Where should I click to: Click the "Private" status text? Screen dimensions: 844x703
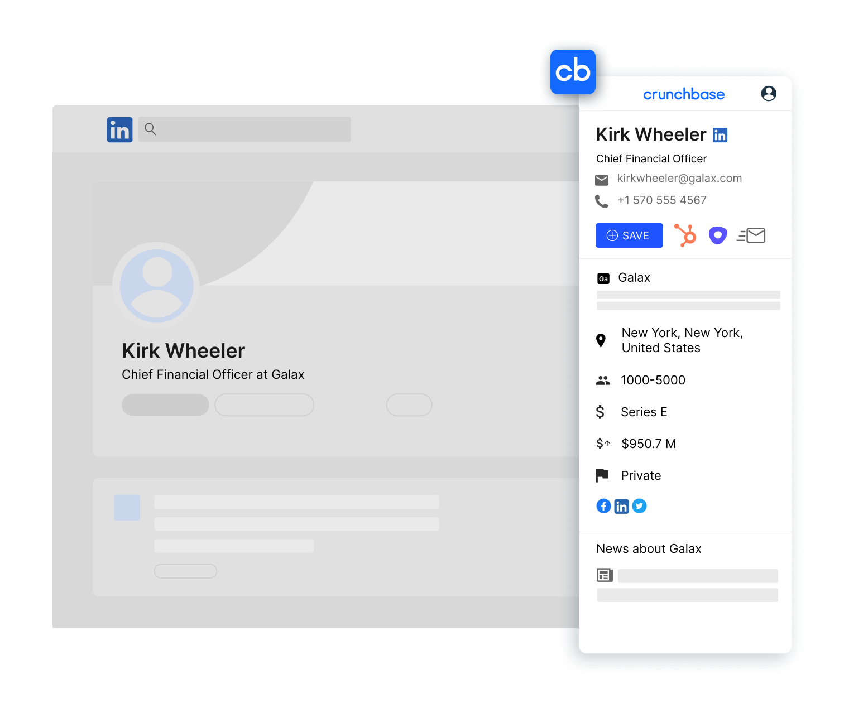click(641, 476)
